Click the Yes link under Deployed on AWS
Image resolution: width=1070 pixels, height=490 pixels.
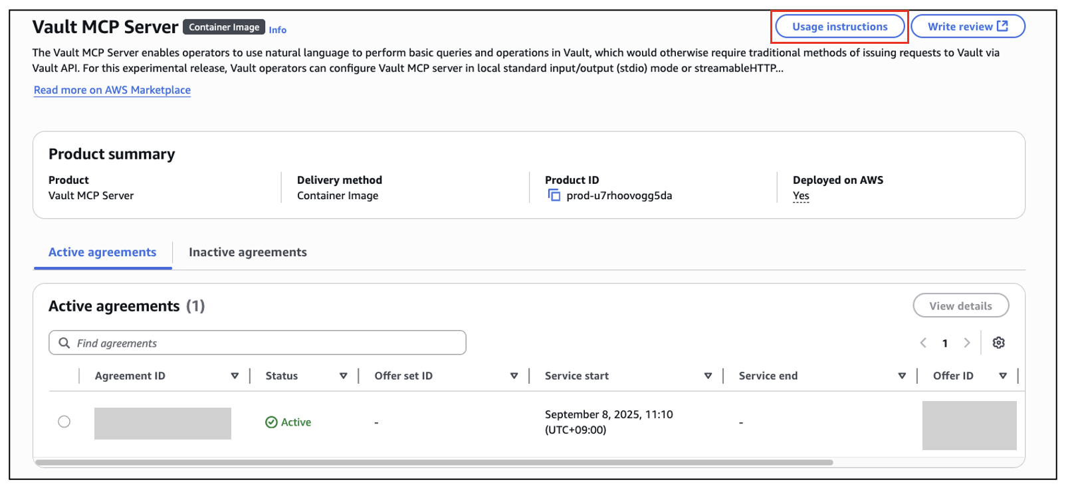[801, 196]
